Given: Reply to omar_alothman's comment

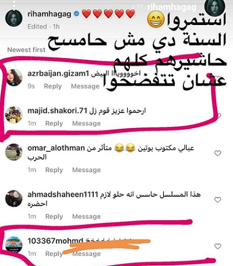Looking at the screenshot, I should click(x=54, y=170).
